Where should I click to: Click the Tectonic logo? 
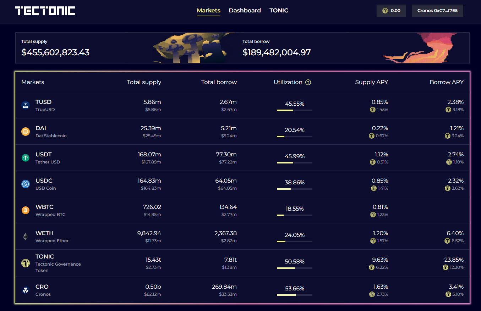click(x=45, y=11)
